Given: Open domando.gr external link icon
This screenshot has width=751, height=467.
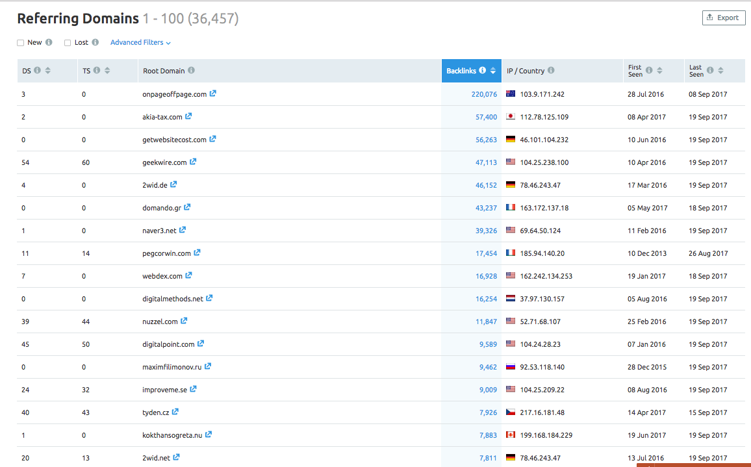Looking at the screenshot, I should (x=187, y=207).
